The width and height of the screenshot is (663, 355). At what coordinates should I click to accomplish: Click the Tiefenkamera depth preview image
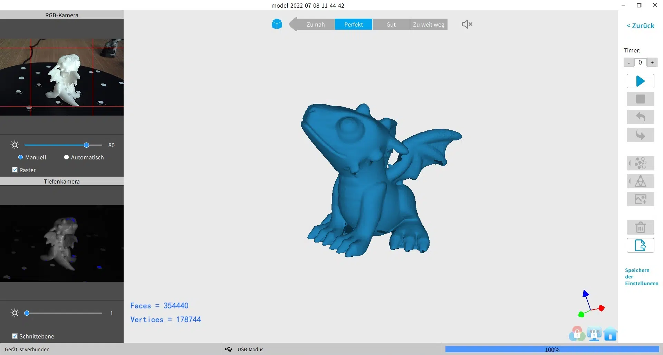click(x=62, y=244)
